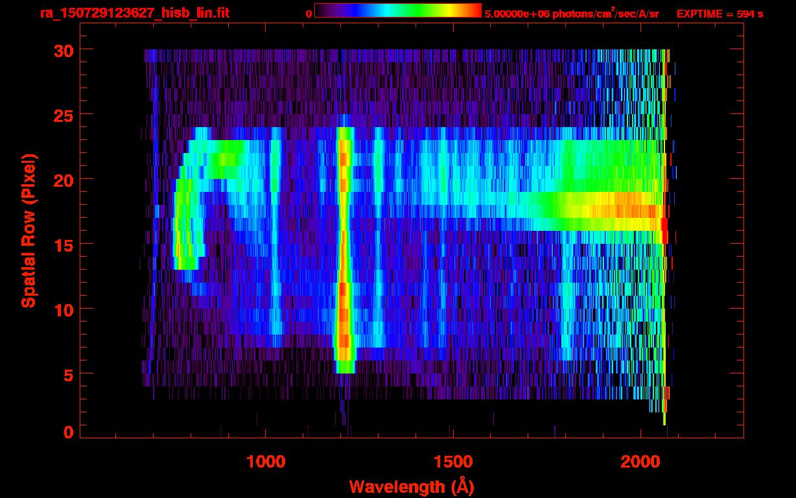The height and width of the screenshot is (498, 796).
Task: Click the 5.00000e+06 photons units label
Action: click(571, 14)
